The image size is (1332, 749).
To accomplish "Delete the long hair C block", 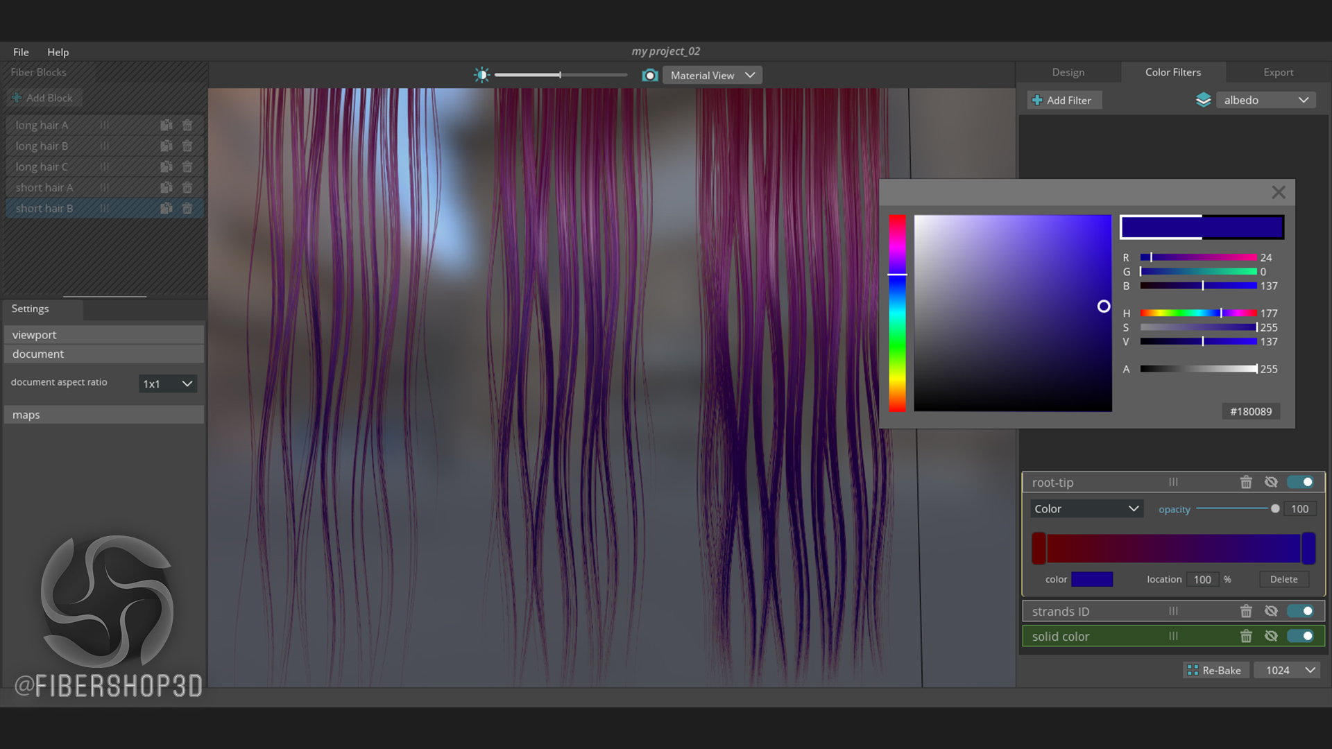I will [x=187, y=167].
